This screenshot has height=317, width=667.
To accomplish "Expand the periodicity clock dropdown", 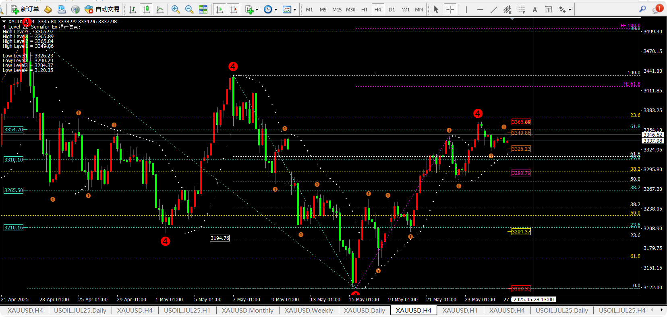I will pos(270,9).
